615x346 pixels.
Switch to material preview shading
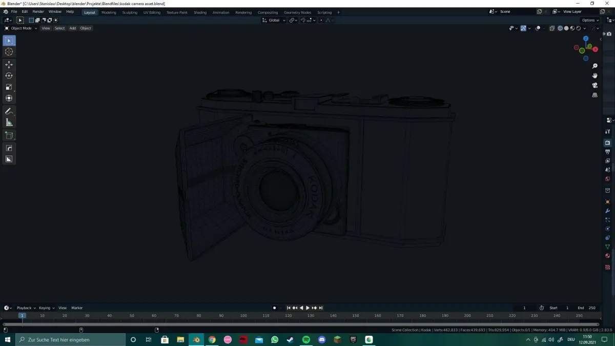[572, 28]
